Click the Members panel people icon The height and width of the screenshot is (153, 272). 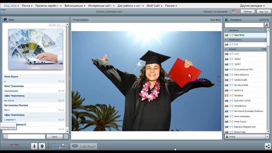coord(227,20)
